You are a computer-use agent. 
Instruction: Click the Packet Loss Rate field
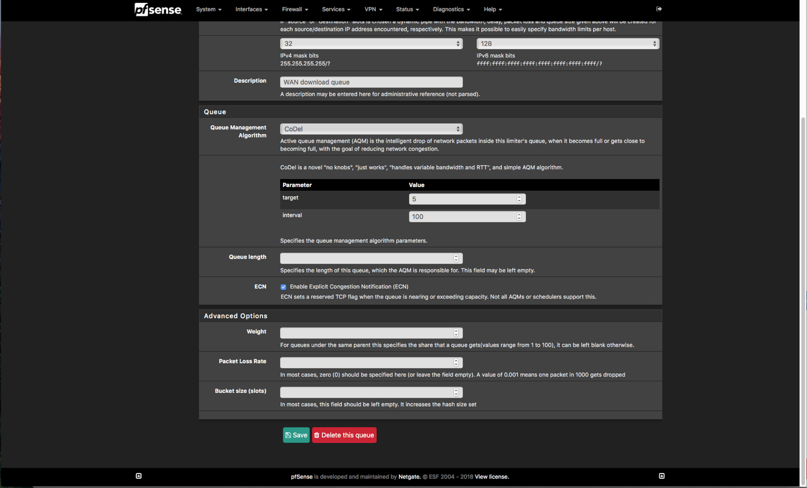(x=366, y=363)
